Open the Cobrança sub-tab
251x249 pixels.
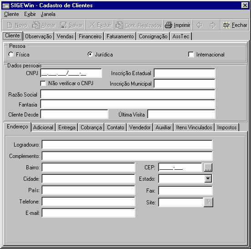(91, 127)
